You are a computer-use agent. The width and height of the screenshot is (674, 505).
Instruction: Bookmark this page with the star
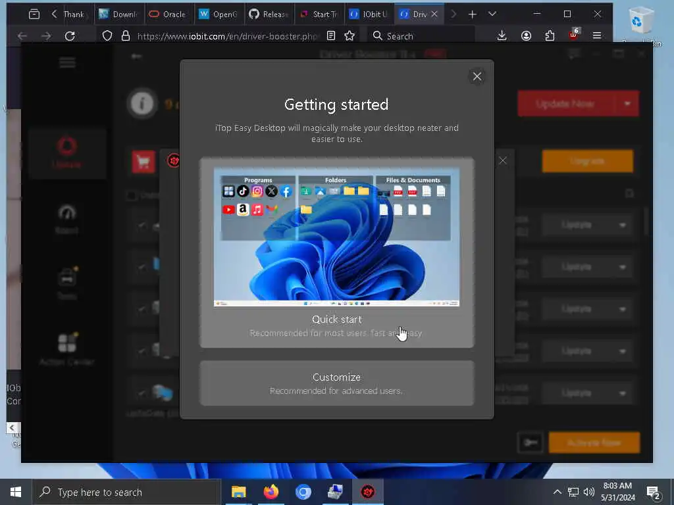pyautogui.click(x=350, y=36)
